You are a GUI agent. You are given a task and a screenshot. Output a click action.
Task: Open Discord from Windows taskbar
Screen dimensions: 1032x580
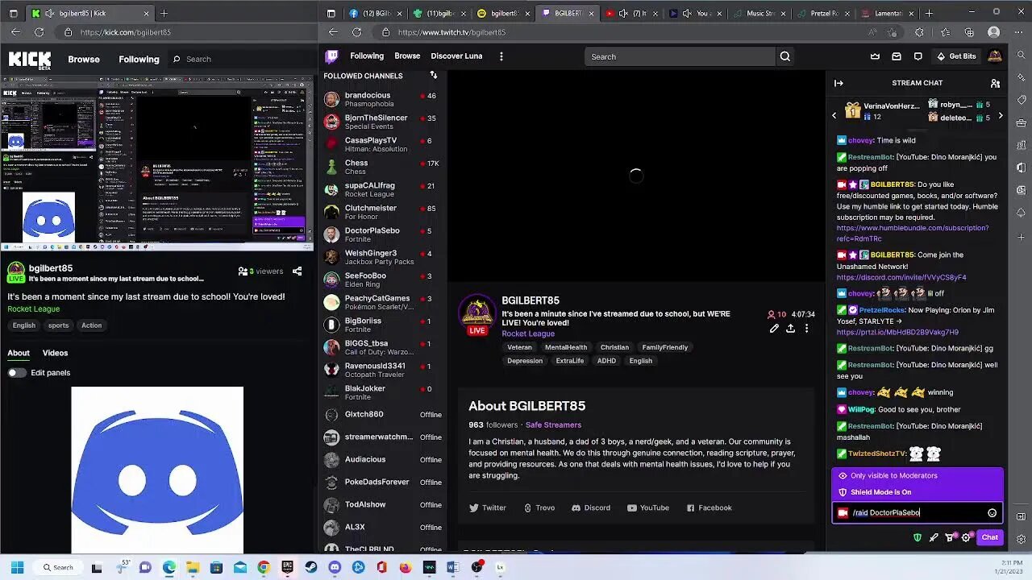click(x=335, y=567)
